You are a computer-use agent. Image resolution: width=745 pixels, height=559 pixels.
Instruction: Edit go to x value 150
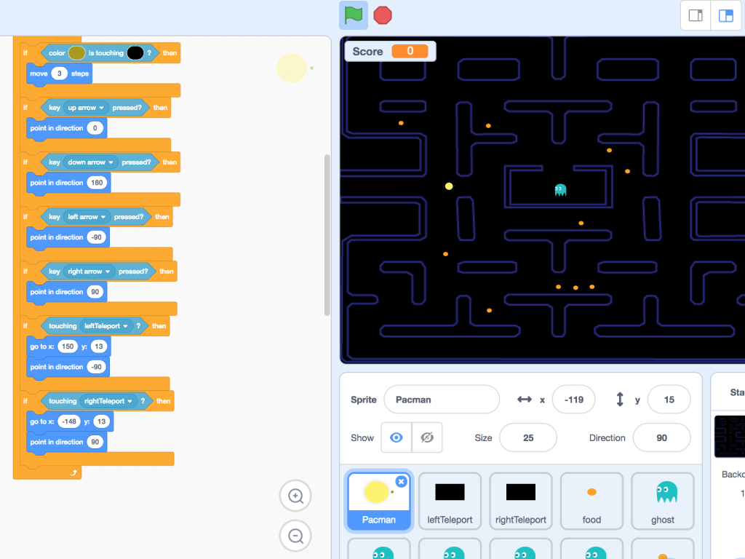68,346
